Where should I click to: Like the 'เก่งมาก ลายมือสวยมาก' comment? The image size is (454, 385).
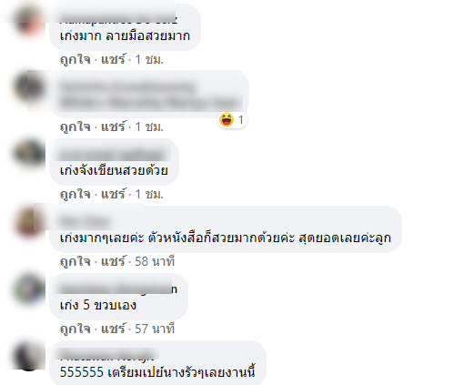pyautogui.click(x=76, y=59)
